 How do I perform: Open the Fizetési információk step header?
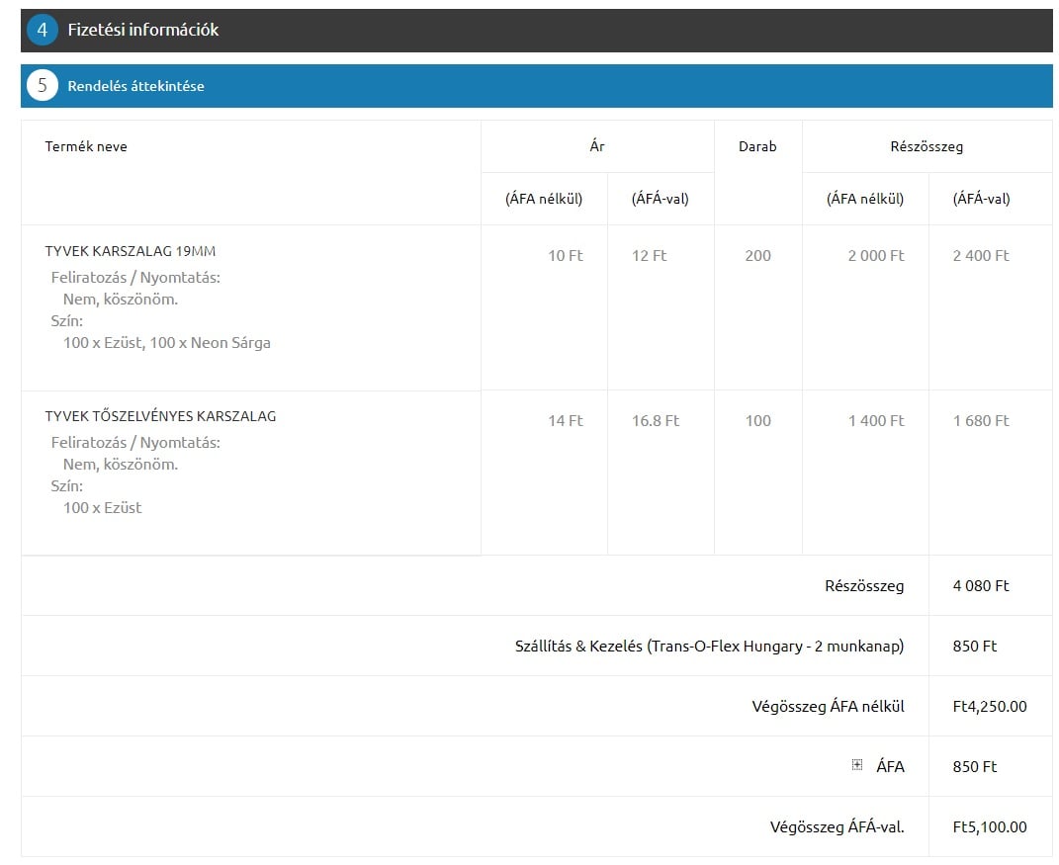pyautogui.click(x=143, y=30)
